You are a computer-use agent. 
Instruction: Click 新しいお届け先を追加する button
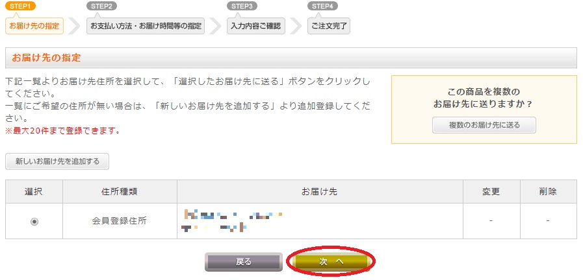(x=57, y=161)
